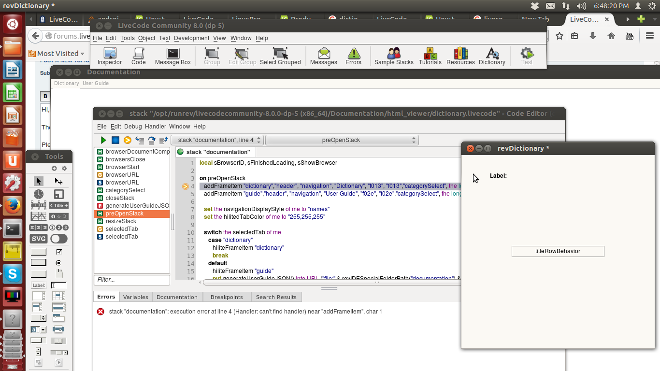This screenshot has height=371, width=660.
Task: Open the Dictionary from the toolbar
Action: click(x=492, y=56)
